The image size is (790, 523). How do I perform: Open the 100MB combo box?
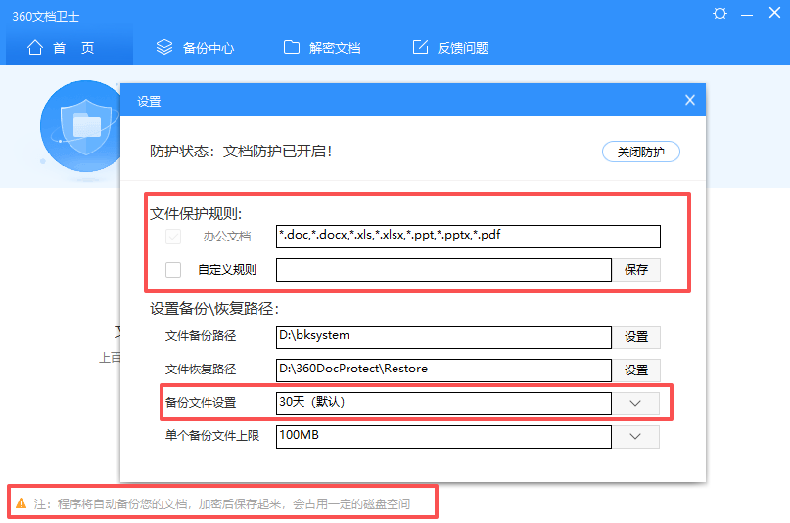click(443, 436)
